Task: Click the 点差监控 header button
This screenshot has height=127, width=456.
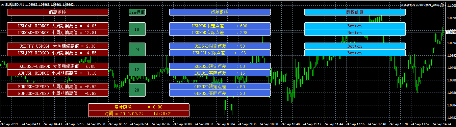Action: (220, 12)
